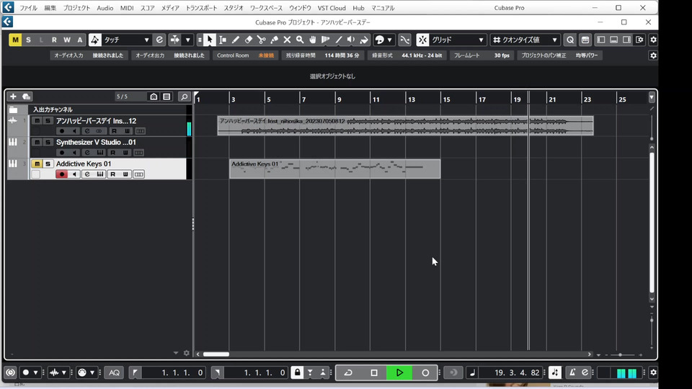Select the Zoom magnifier tool
The height and width of the screenshot is (389, 692).
tap(300, 40)
